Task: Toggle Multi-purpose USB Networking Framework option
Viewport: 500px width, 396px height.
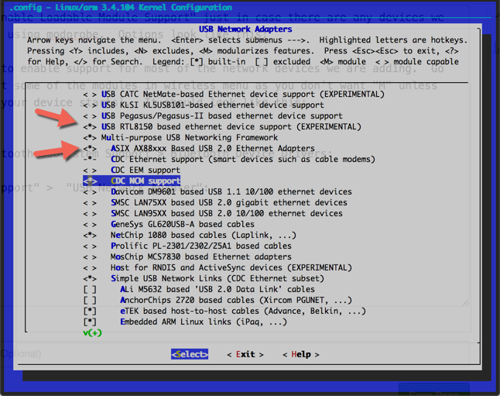Action: click(180, 138)
